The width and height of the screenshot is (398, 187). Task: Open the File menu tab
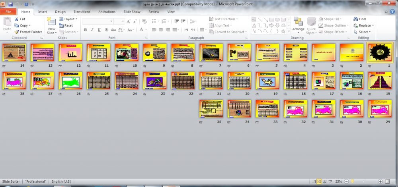(x=8, y=12)
